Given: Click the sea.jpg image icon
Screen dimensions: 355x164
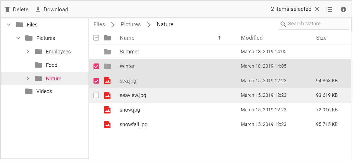Looking at the screenshot, I should [x=107, y=81].
